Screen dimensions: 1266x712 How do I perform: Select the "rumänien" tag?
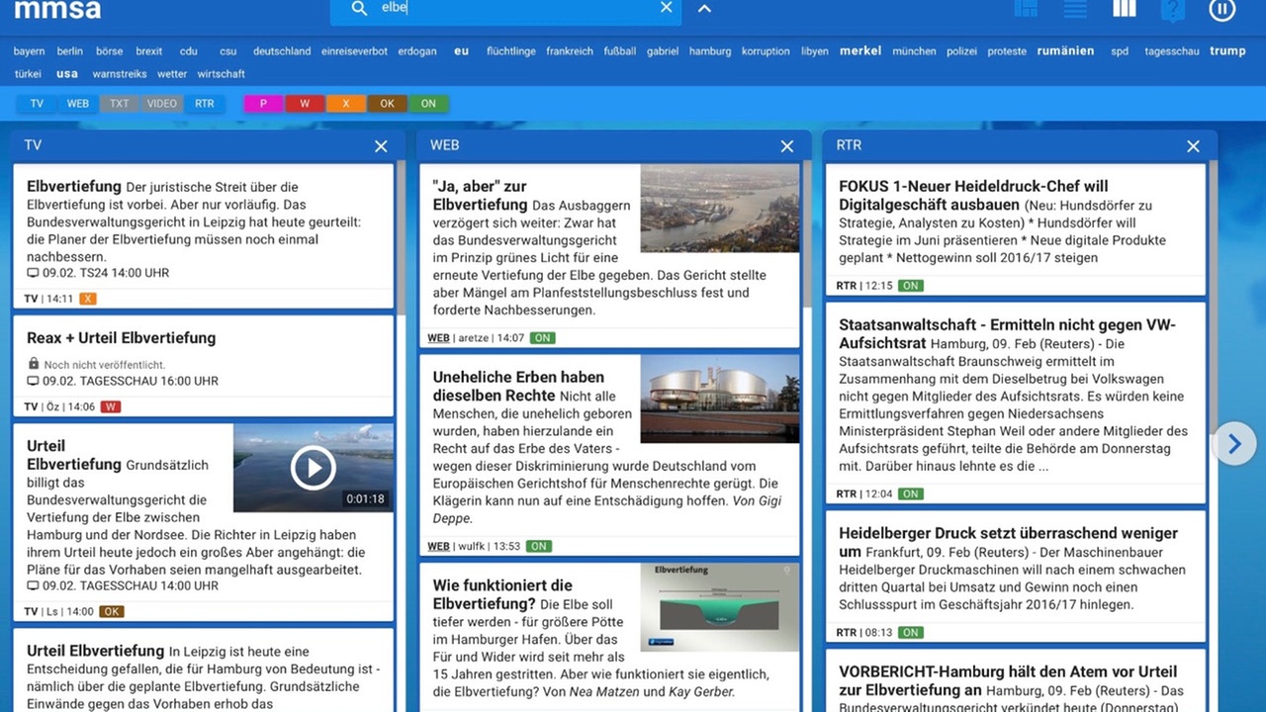coord(1065,50)
